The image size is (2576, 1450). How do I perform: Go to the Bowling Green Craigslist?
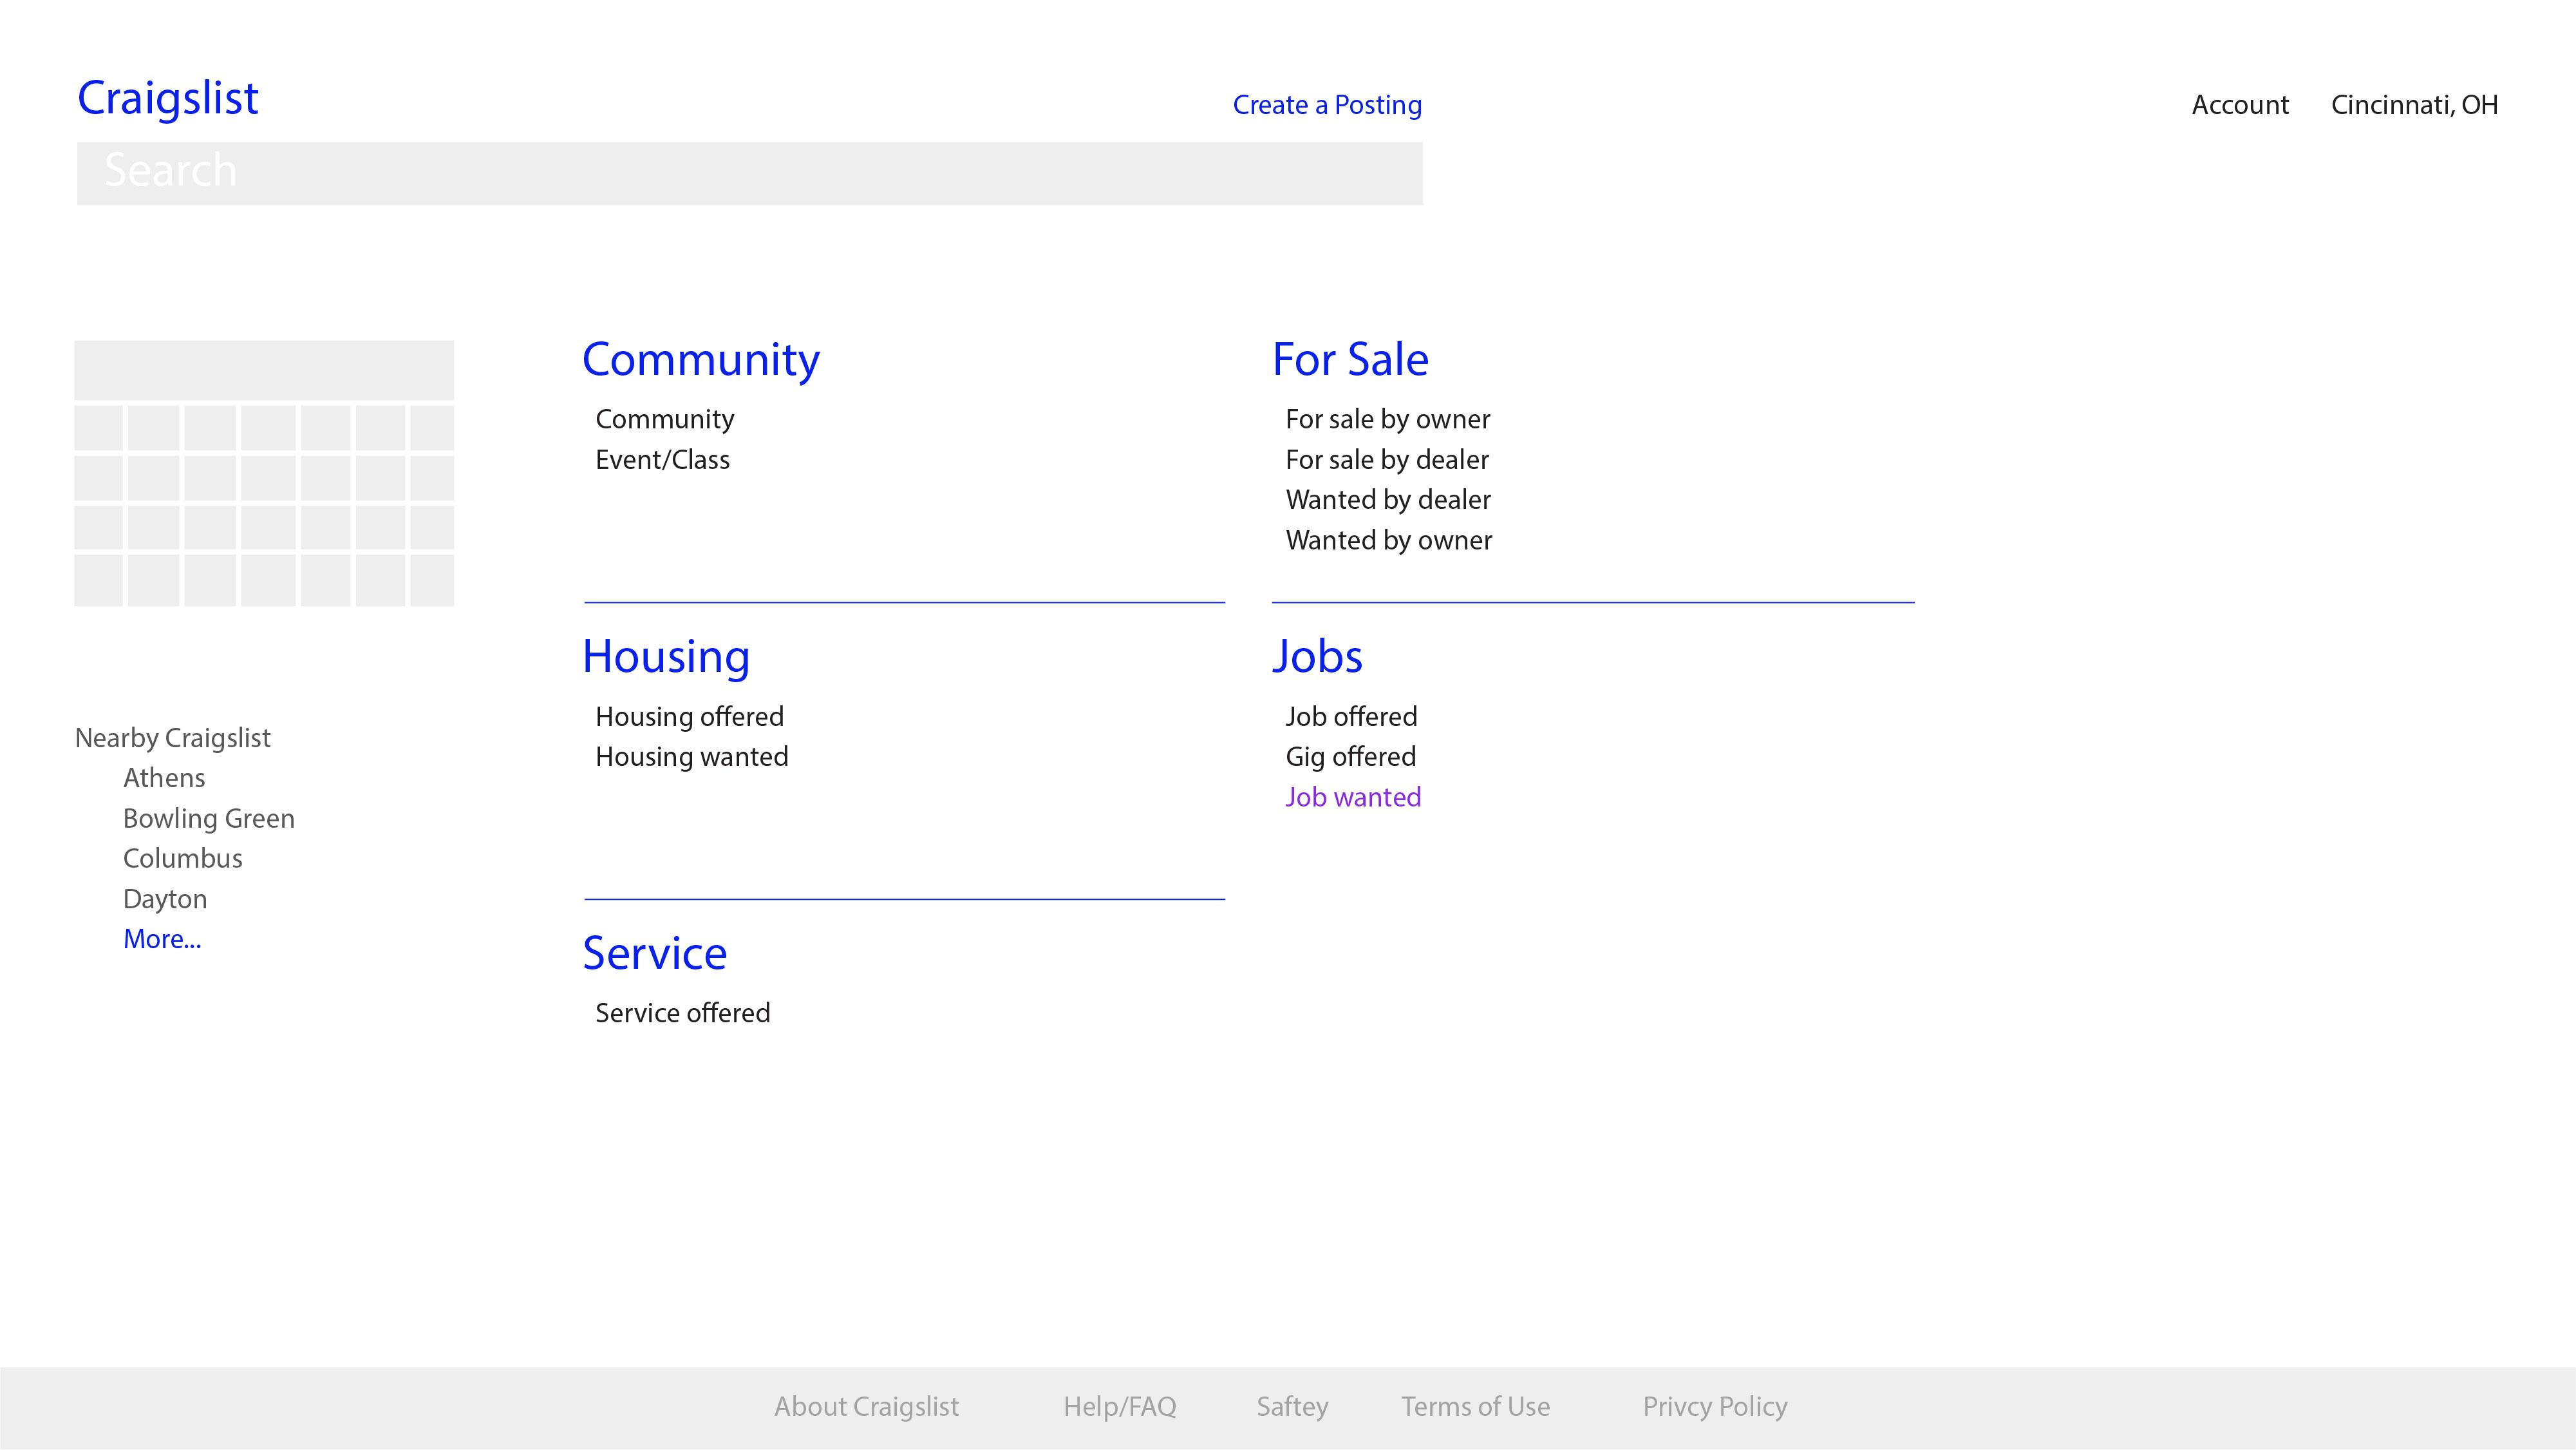click(208, 819)
